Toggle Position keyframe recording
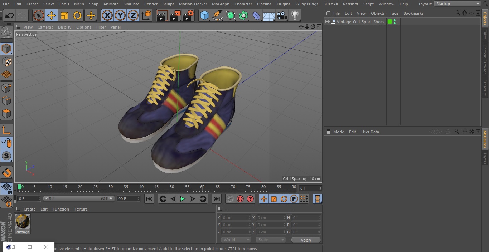The width and height of the screenshot is (489, 252). click(x=264, y=199)
